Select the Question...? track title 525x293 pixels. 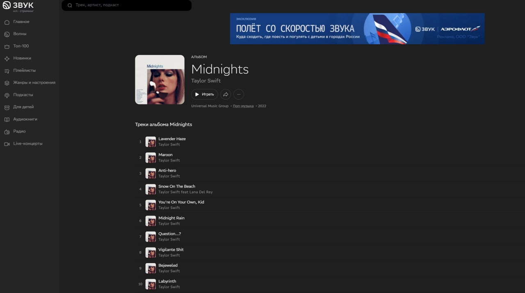(x=169, y=234)
